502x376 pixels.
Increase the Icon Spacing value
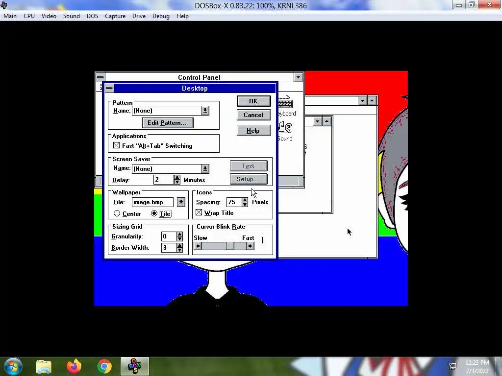(x=245, y=200)
